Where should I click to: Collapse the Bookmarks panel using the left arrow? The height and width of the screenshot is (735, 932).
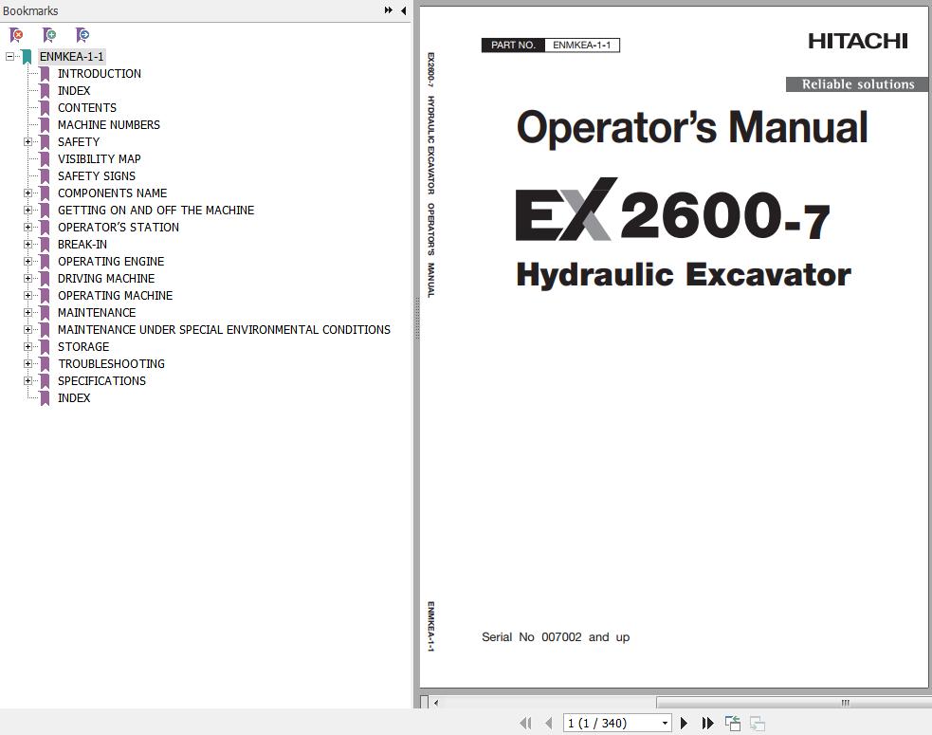(x=404, y=10)
